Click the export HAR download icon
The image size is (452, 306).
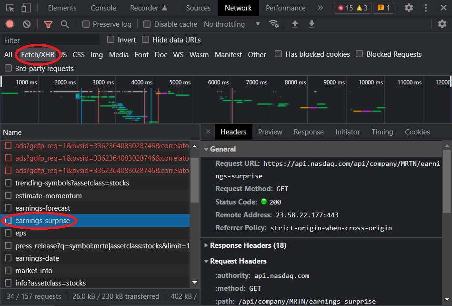(311, 24)
